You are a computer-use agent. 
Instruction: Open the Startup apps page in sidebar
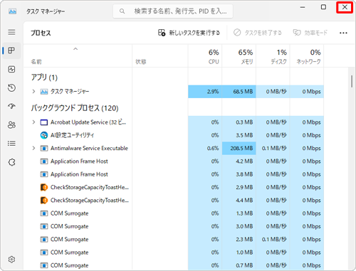coord(11,106)
